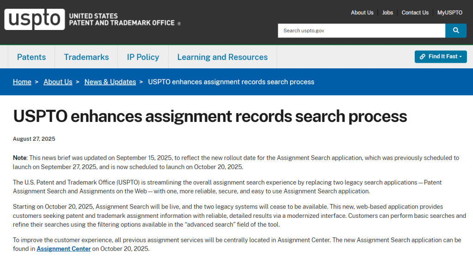Open the Patents navigation menu
The image size is (473, 259).
(31, 57)
